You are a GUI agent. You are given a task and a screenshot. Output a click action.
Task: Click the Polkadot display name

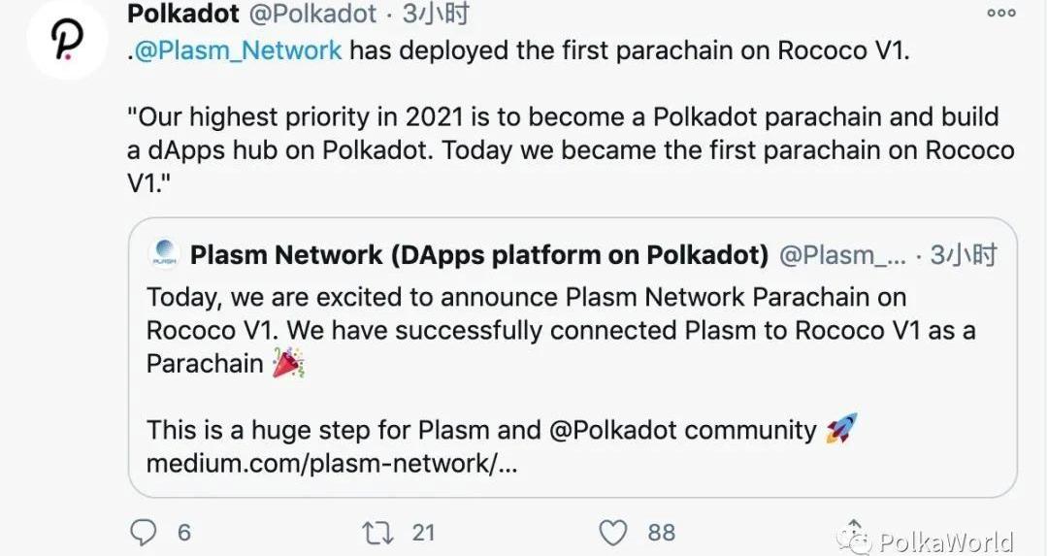(x=183, y=14)
